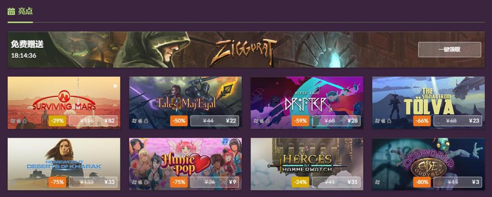Click the -75% badge on HuniePop tile
Screen dimensions: 492x197
179,182
